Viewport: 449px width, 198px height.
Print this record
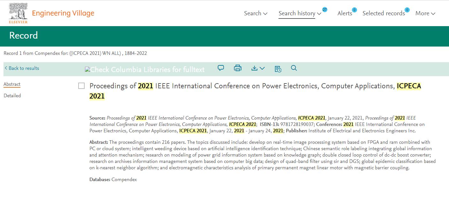pos(238,68)
